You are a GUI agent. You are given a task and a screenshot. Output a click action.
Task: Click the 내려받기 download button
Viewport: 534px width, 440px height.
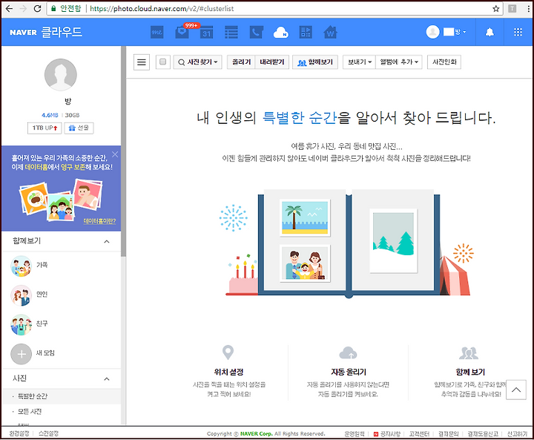[271, 62]
